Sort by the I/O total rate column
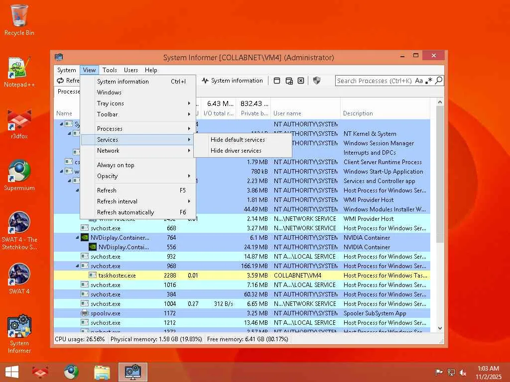Screen dimensions: 510x382 click(218, 108)
